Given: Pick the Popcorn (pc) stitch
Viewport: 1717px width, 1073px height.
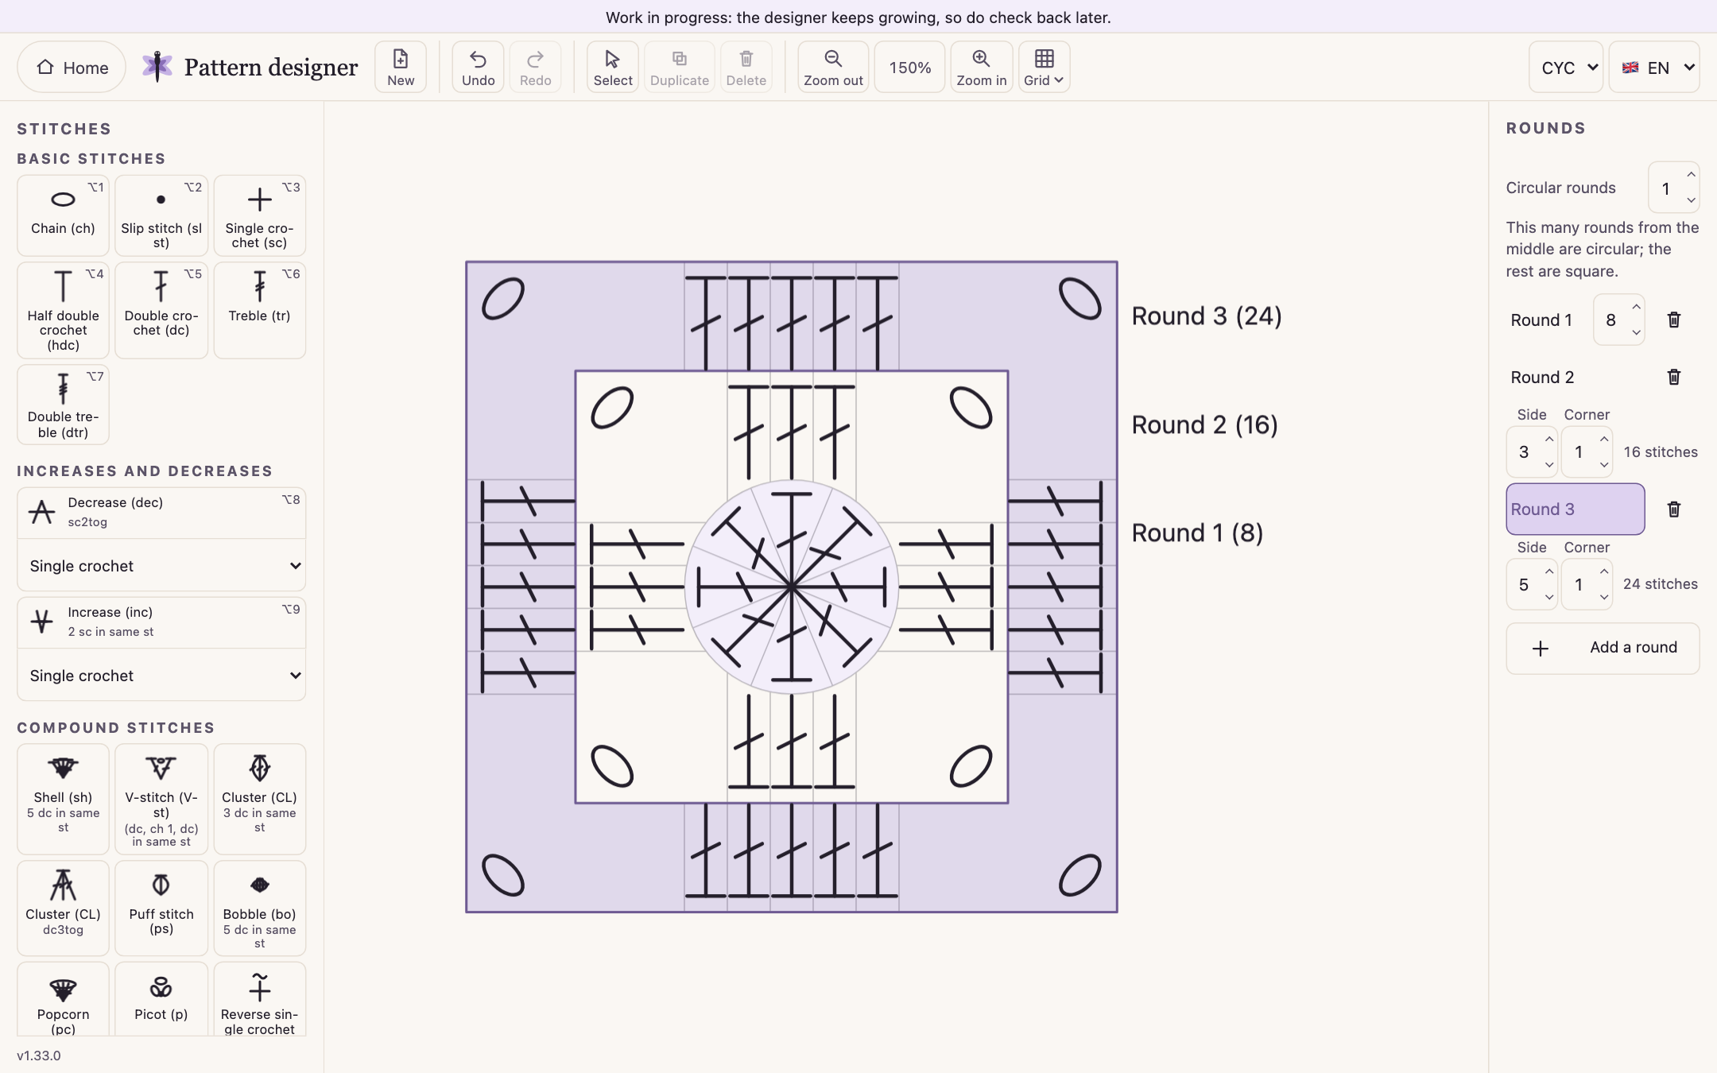Looking at the screenshot, I should (x=63, y=1000).
